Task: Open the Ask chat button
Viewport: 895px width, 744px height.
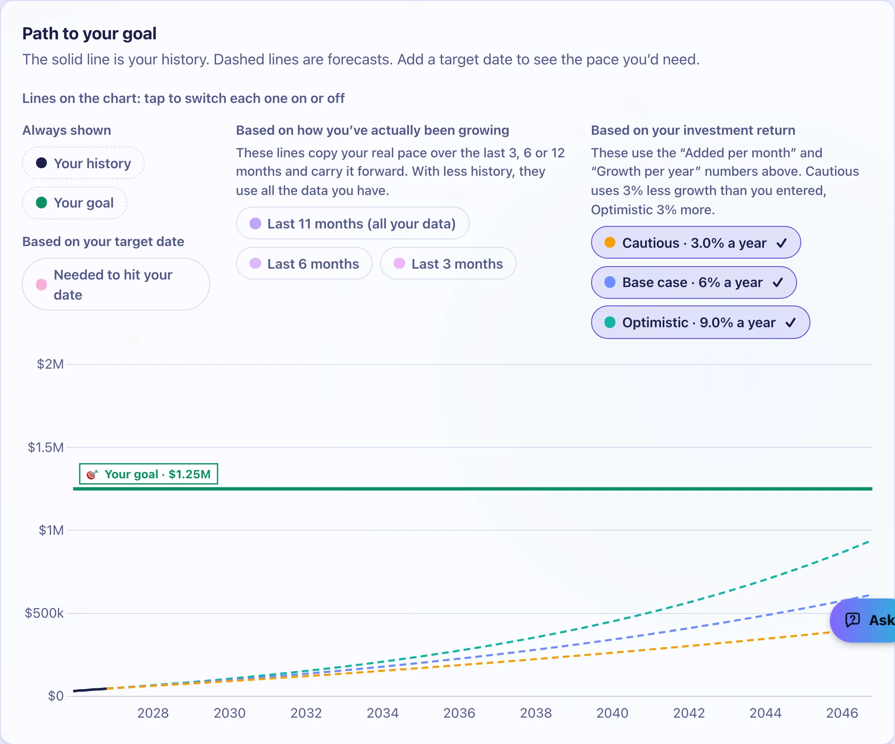Action: point(863,620)
